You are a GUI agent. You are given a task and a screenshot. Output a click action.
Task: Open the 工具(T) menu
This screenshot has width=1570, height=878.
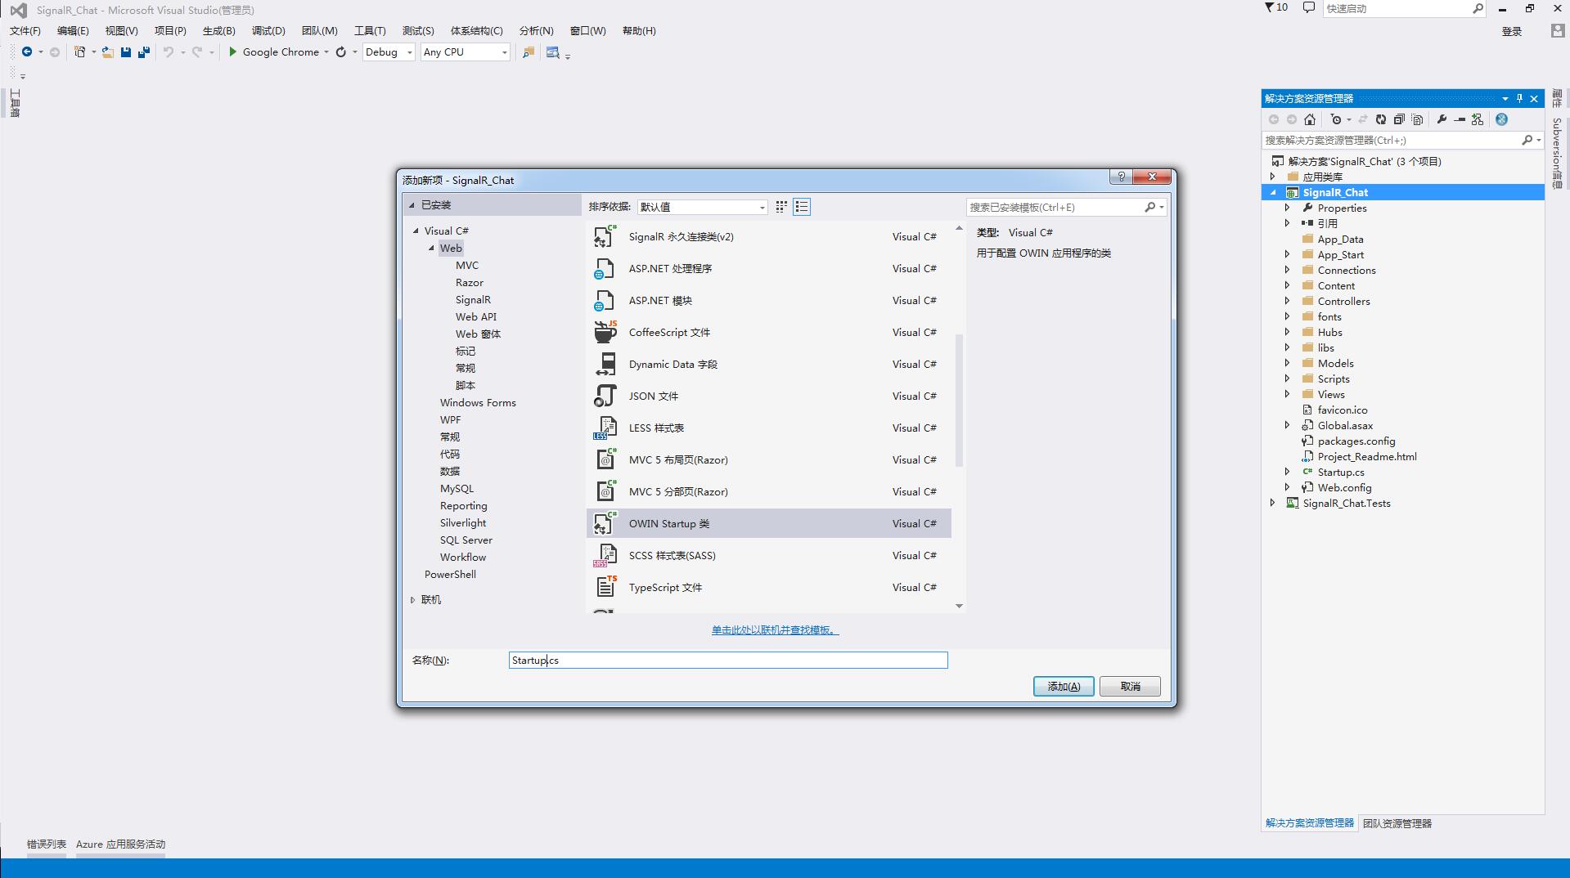(370, 30)
